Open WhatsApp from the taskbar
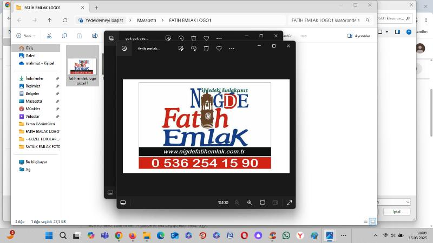433x243 pixels. pos(286,235)
